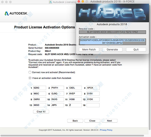
Task: Click the copyright text in the footer
Action: click(x=68, y=130)
